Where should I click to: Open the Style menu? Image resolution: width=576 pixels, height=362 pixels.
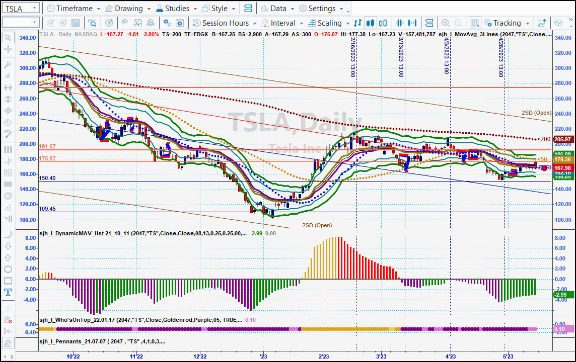tap(219, 9)
